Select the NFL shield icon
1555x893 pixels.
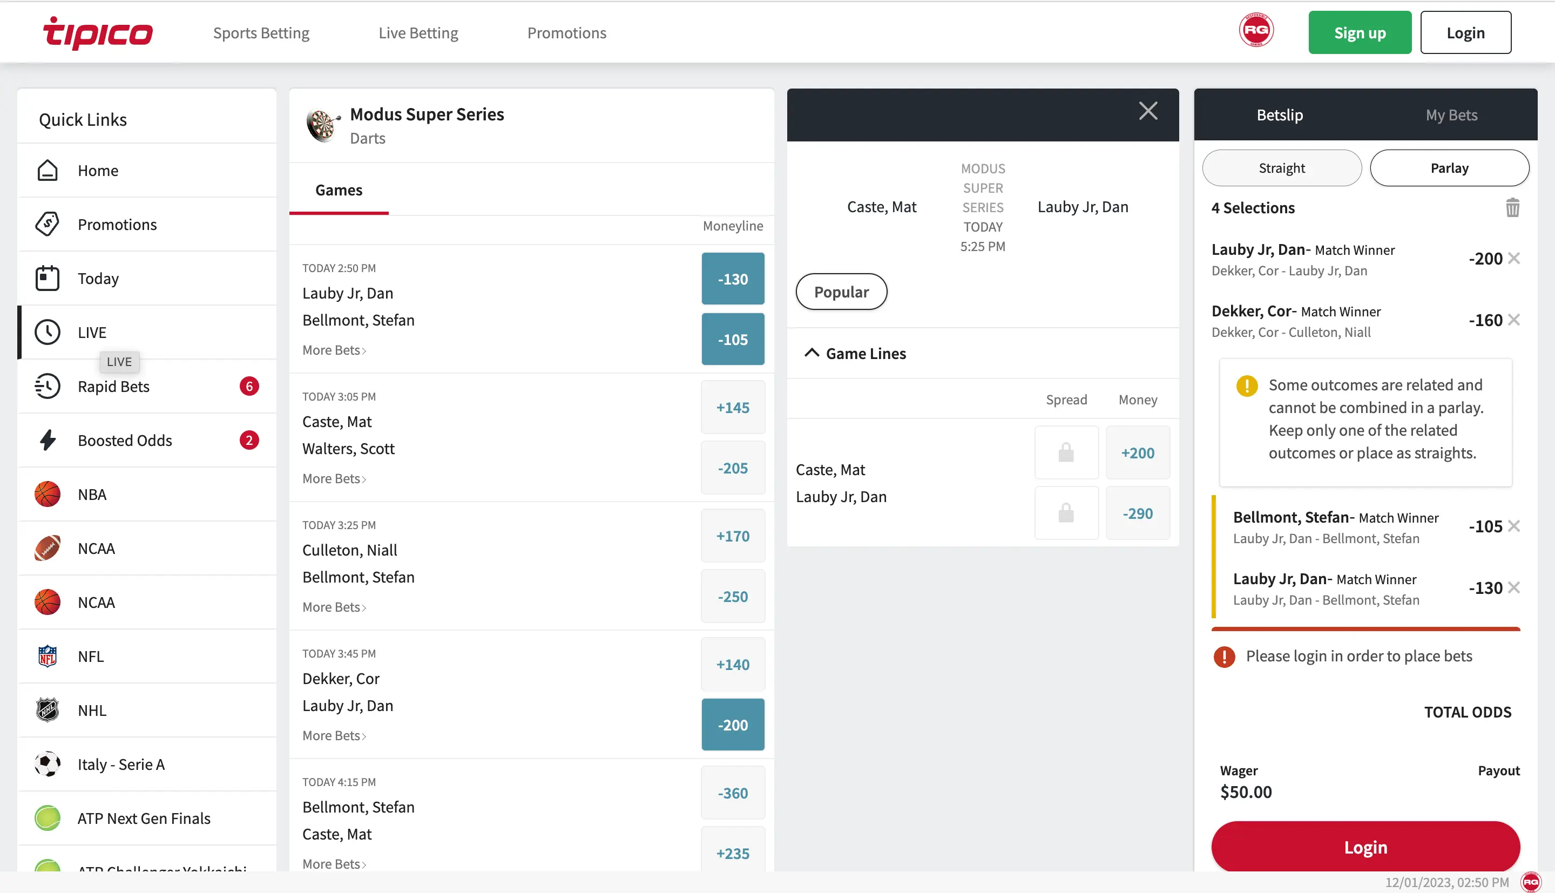[x=47, y=657]
